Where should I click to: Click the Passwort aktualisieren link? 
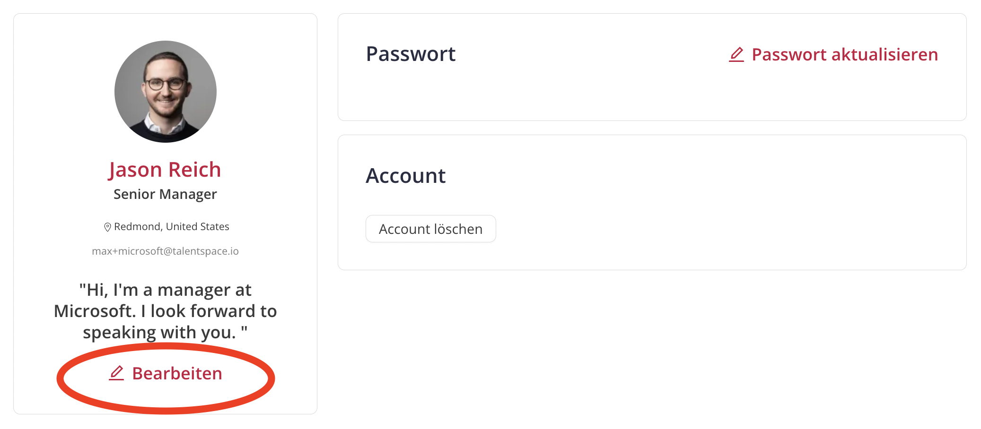point(833,54)
